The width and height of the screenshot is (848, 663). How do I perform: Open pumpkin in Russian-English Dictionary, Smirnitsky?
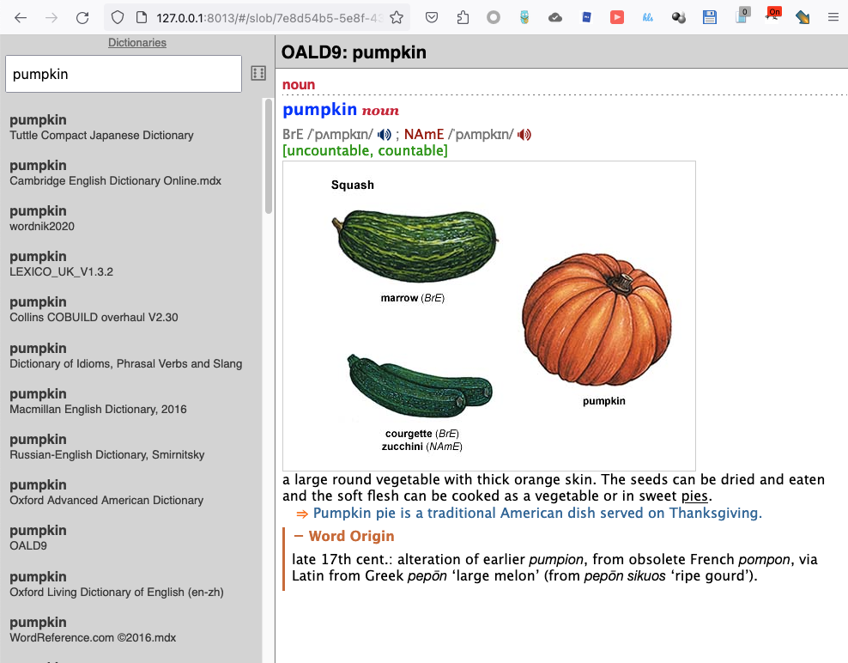pyautogui.click(x=107, y=447)
